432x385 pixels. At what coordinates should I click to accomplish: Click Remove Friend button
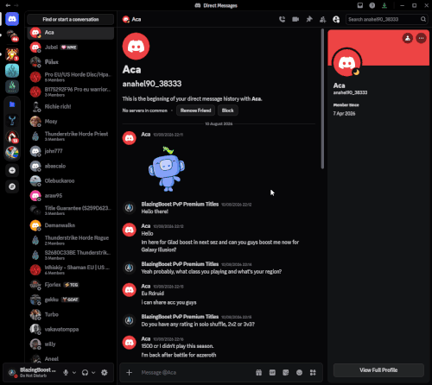(195, 110)
